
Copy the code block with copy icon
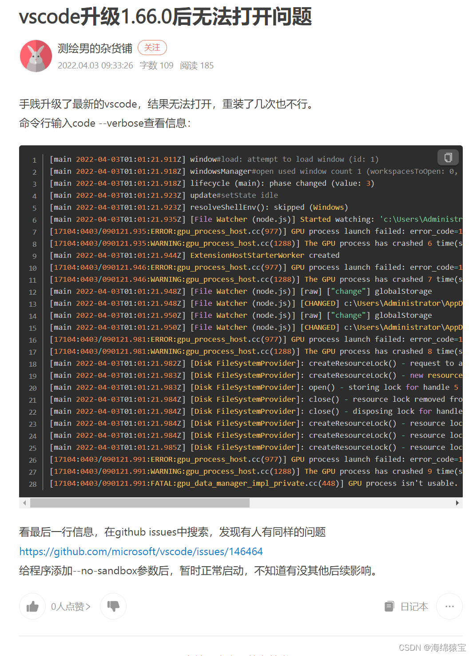(448, 157)
